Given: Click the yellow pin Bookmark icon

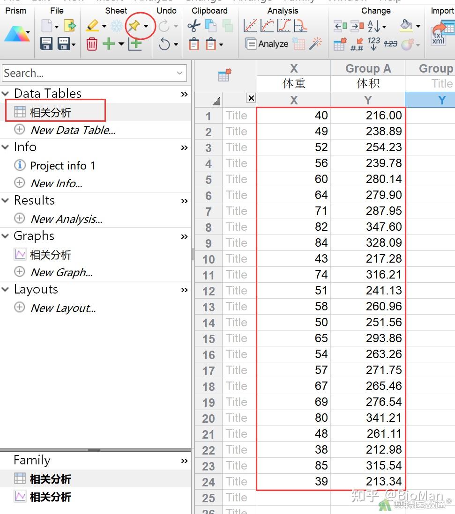Looking at the screenshot, I should pos(135,26).
